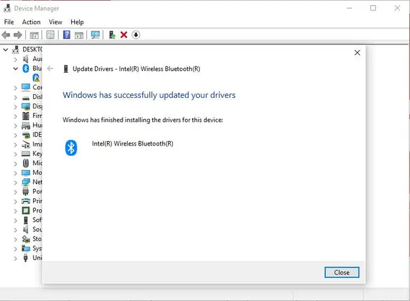
Task: Select the Audio speaker tree icon
Action: (26, 59)
